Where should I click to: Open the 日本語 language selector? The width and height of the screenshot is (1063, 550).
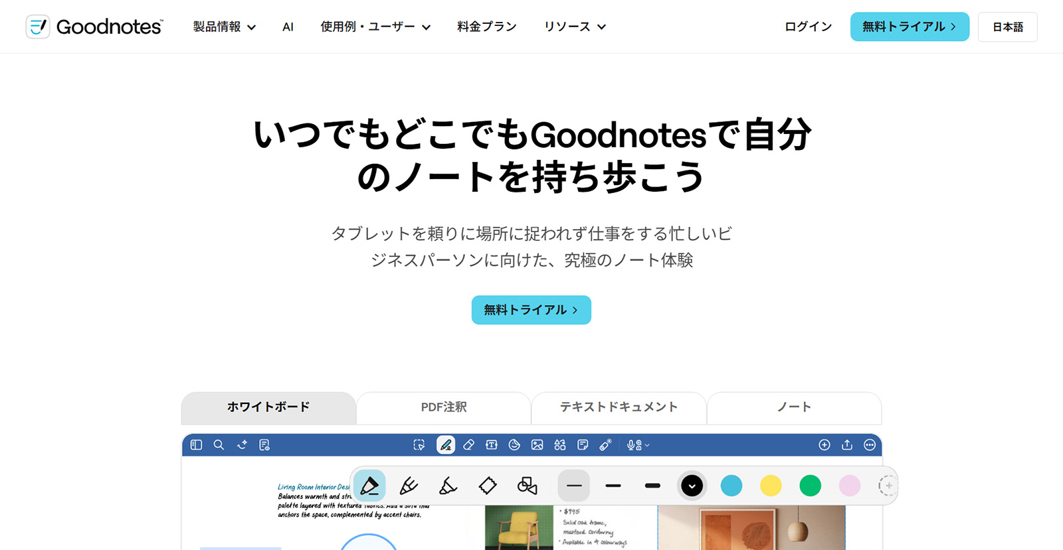point(1007,27)
